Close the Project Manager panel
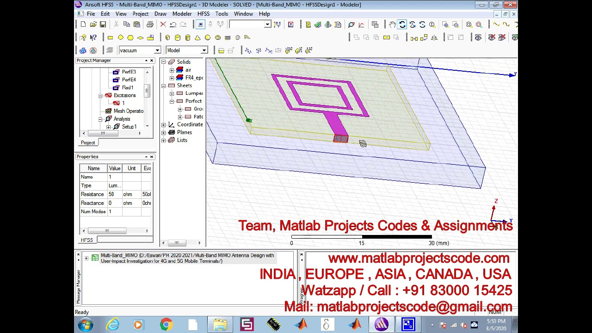The width and height of the screenshot is (592, 333). coord(151,61)
